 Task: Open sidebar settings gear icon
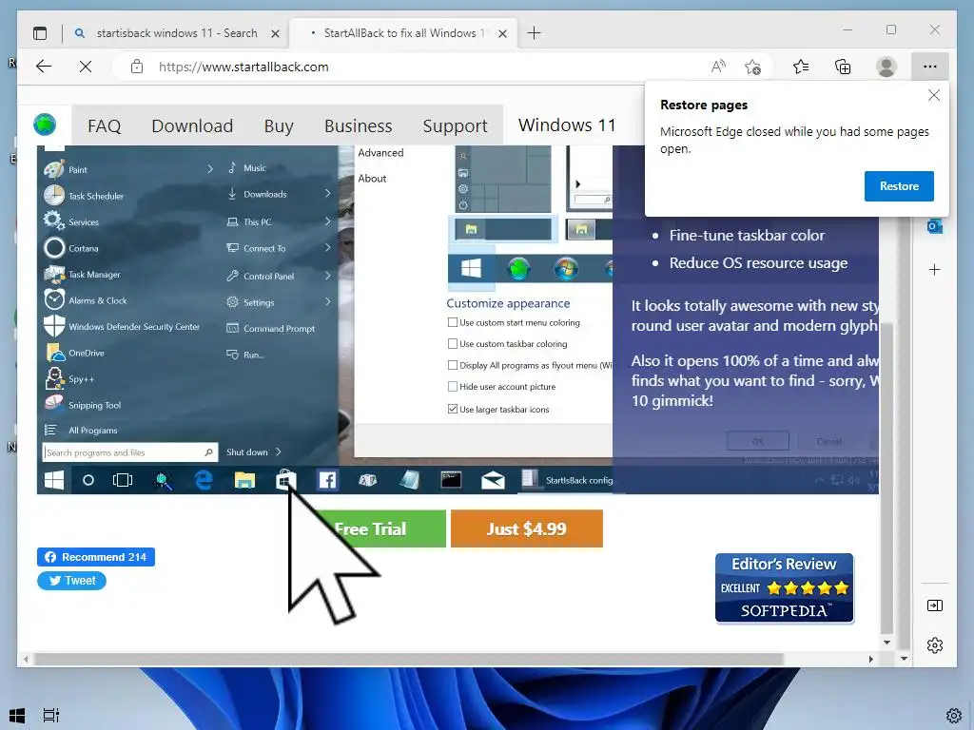click(934, 645)
